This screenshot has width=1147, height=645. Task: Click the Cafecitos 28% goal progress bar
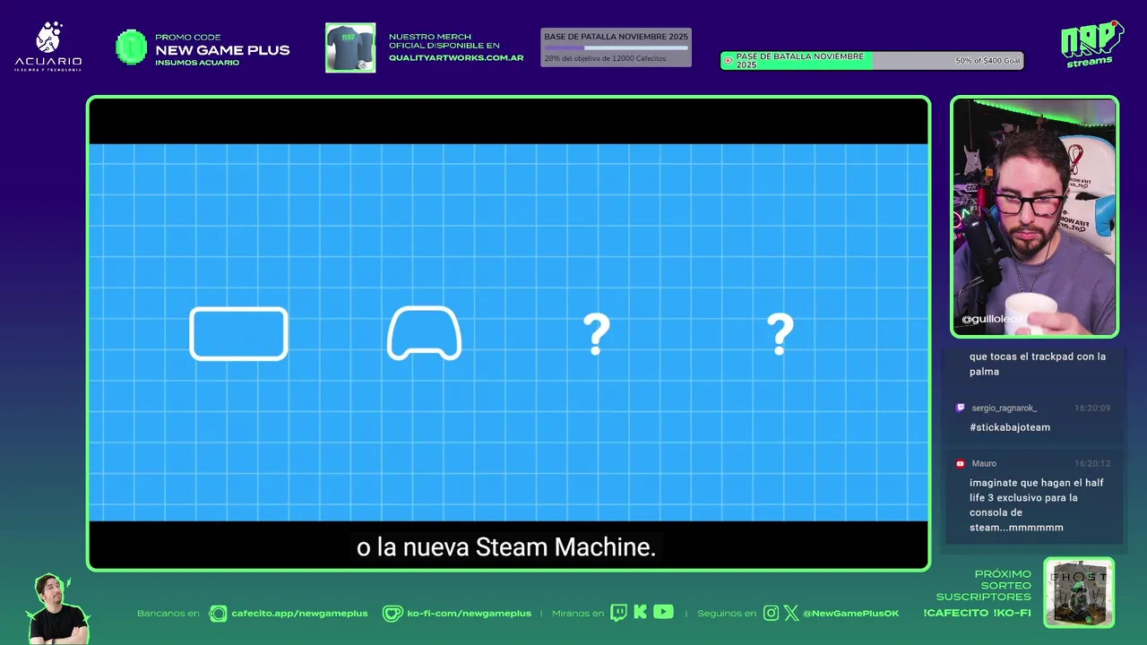[x=617, y=47]
